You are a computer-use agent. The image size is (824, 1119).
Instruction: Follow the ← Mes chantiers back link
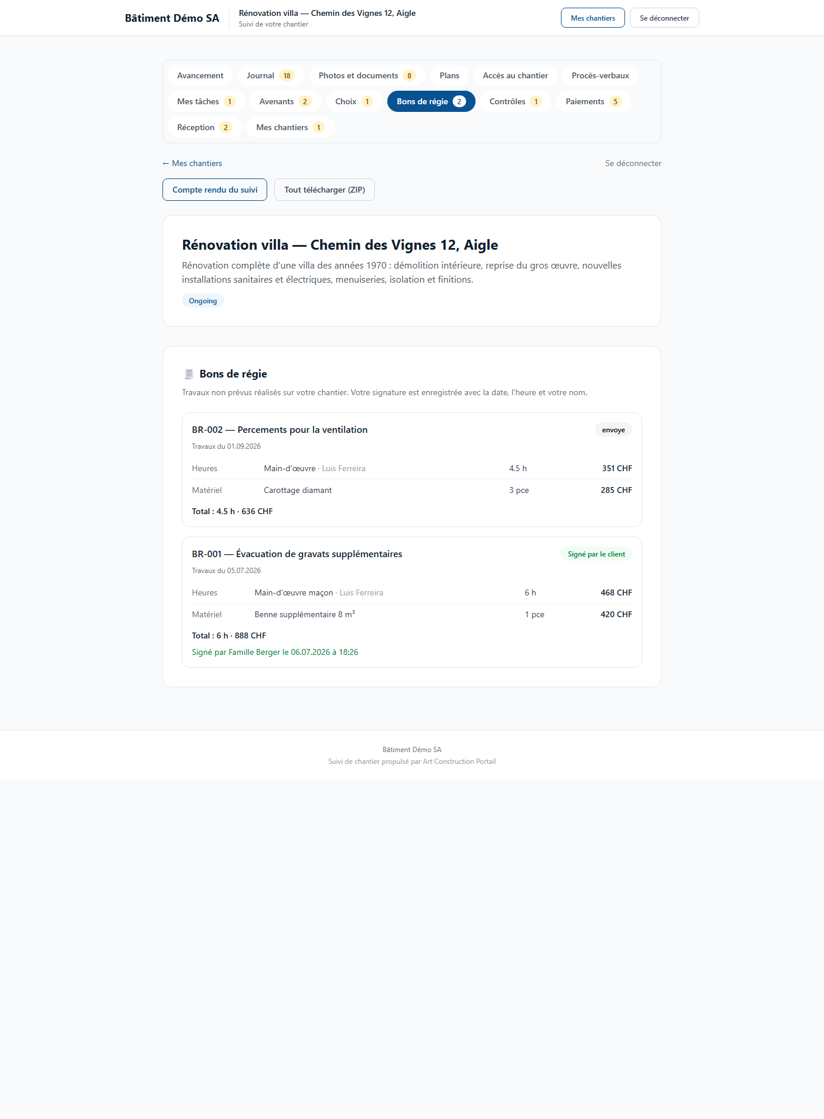click(x=192, y=163)
